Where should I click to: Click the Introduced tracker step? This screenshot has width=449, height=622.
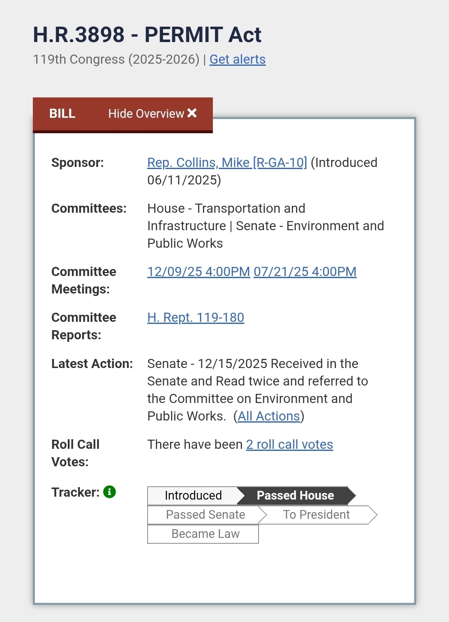tap(193, 495)
